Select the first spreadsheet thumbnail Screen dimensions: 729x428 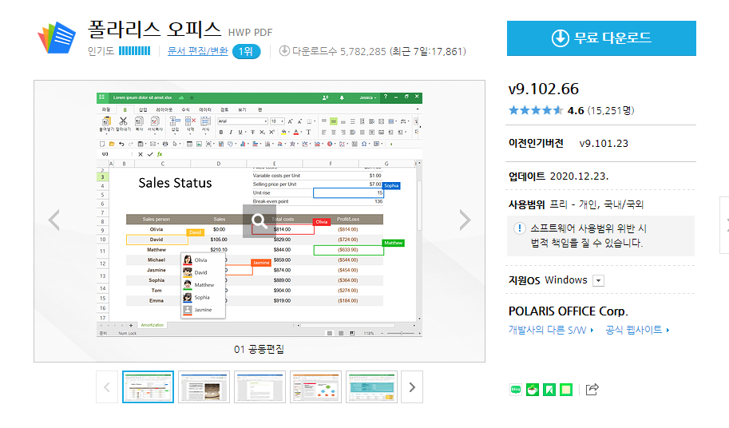click(x=148, y=386)
